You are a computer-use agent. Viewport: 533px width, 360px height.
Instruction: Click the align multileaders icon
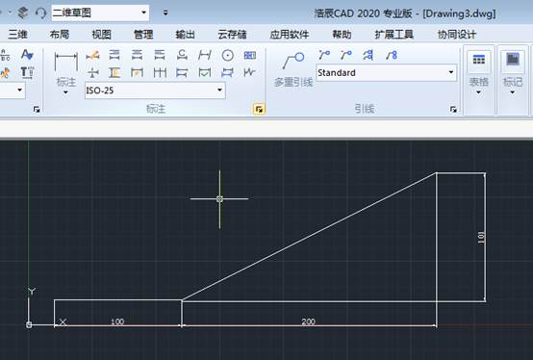click(368, 55)
